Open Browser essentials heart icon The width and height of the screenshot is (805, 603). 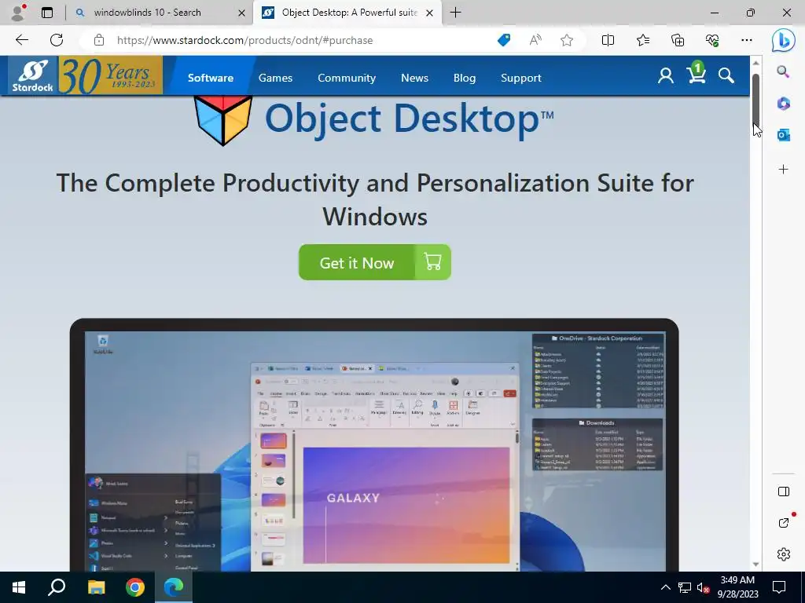(712, 40)
